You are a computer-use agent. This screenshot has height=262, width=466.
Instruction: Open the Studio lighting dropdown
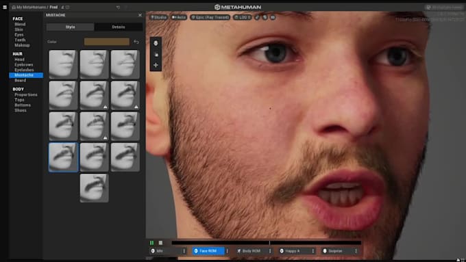159,18
